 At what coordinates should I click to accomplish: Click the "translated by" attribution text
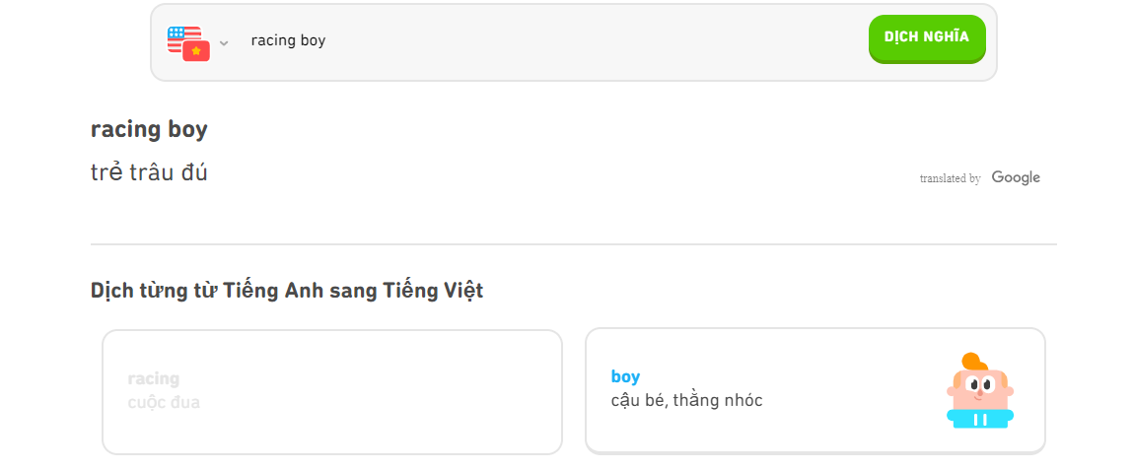click(x=950, y=178)
